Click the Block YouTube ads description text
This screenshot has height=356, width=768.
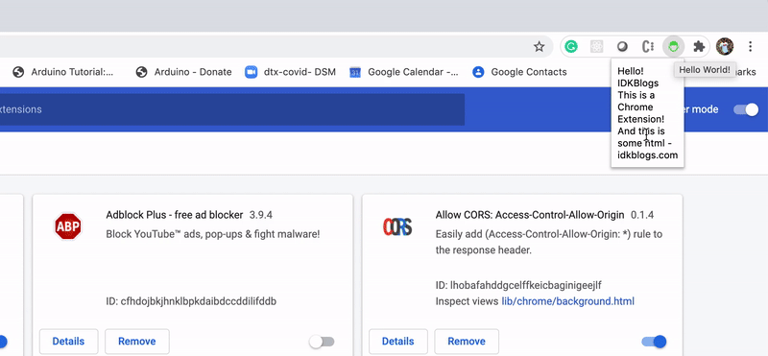[213, 234]
